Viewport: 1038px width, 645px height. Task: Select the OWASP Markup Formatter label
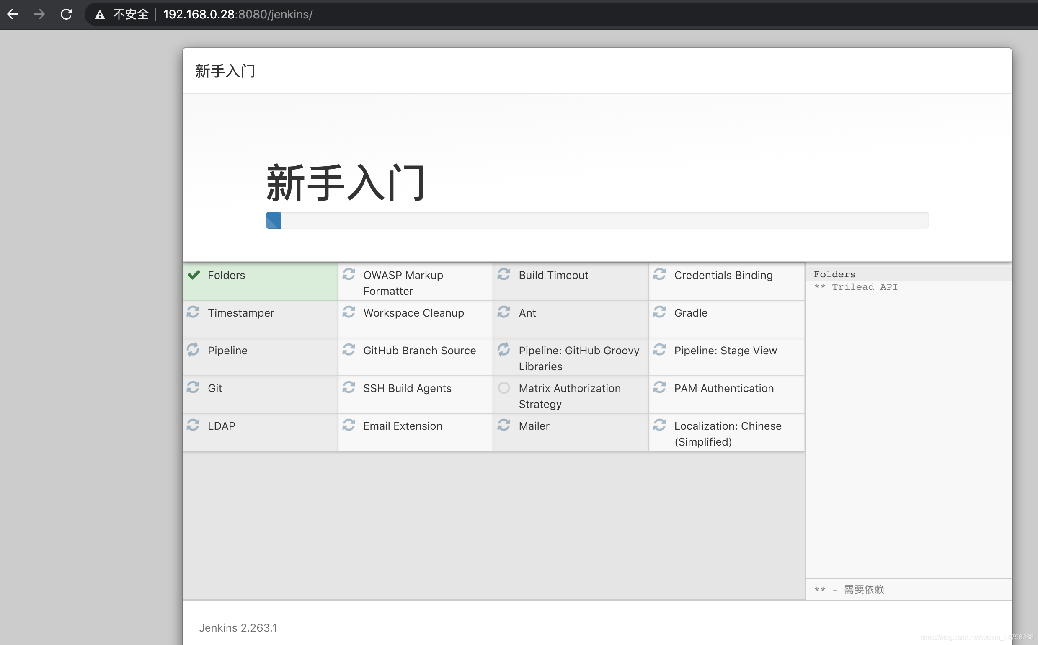click(403, 283)
